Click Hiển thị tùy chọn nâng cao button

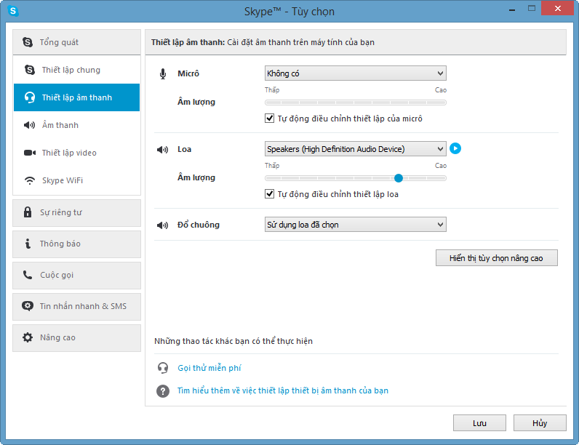(x=496, y=258)
